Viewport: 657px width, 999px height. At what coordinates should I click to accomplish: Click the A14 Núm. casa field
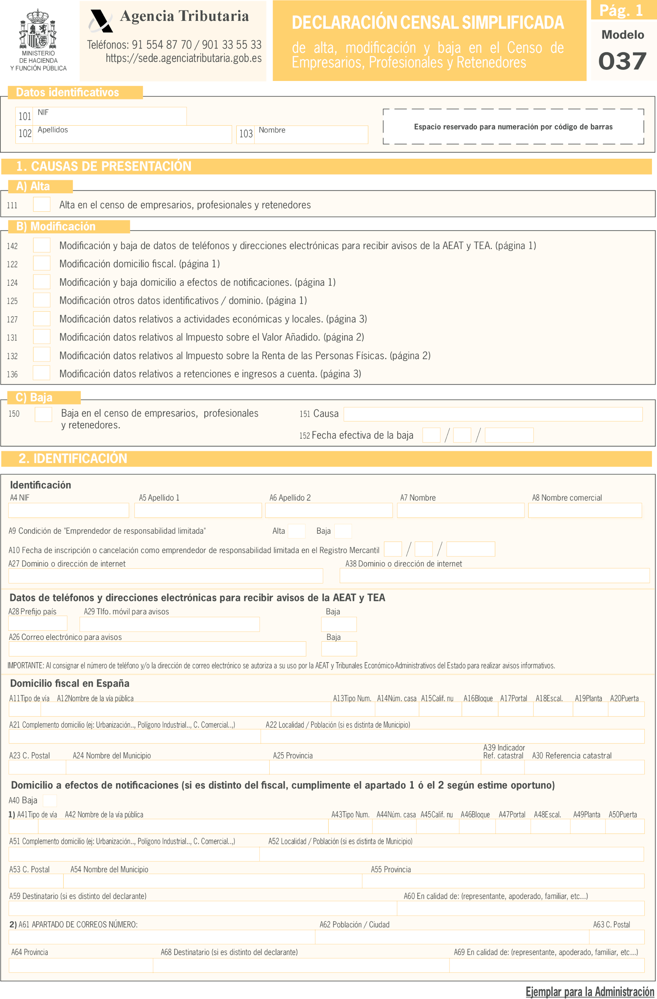[397, 709]
